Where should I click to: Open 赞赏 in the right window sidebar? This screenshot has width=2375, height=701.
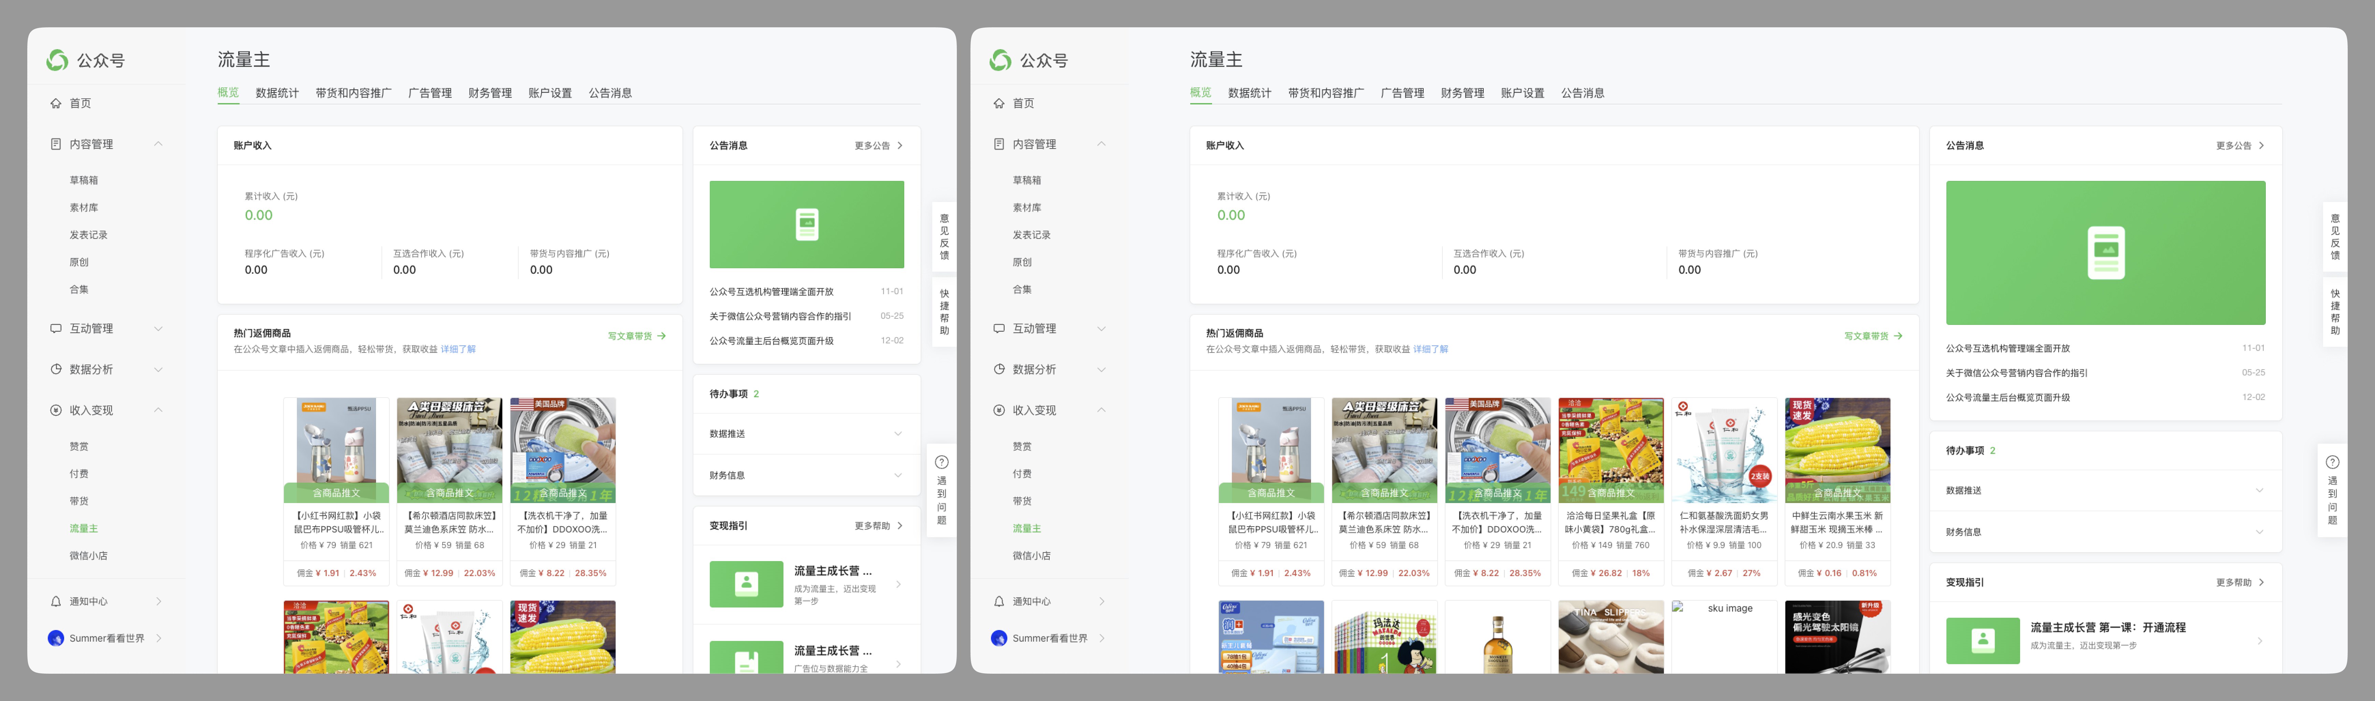(x=1022, y=446)
